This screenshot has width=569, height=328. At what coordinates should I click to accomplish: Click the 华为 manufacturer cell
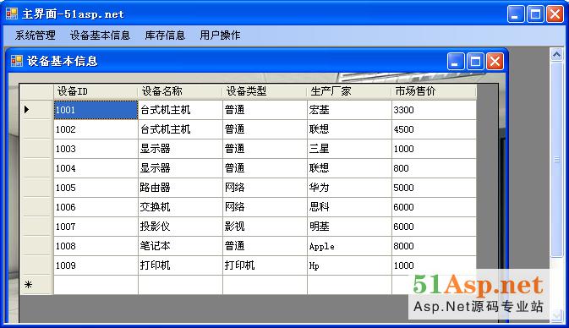349,188
